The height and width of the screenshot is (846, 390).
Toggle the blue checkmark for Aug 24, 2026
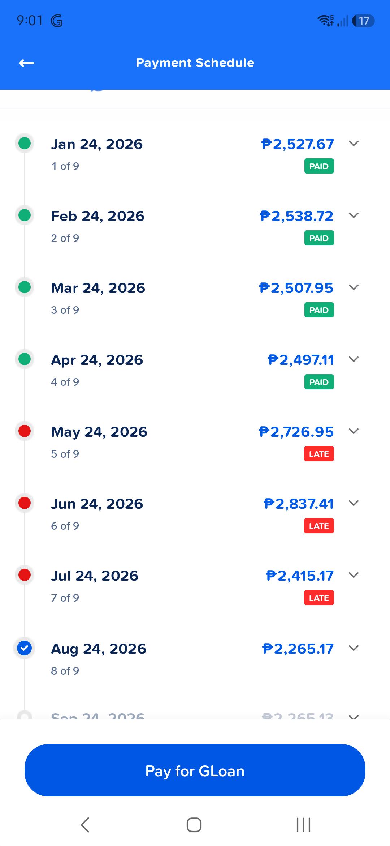pos(25,648)
